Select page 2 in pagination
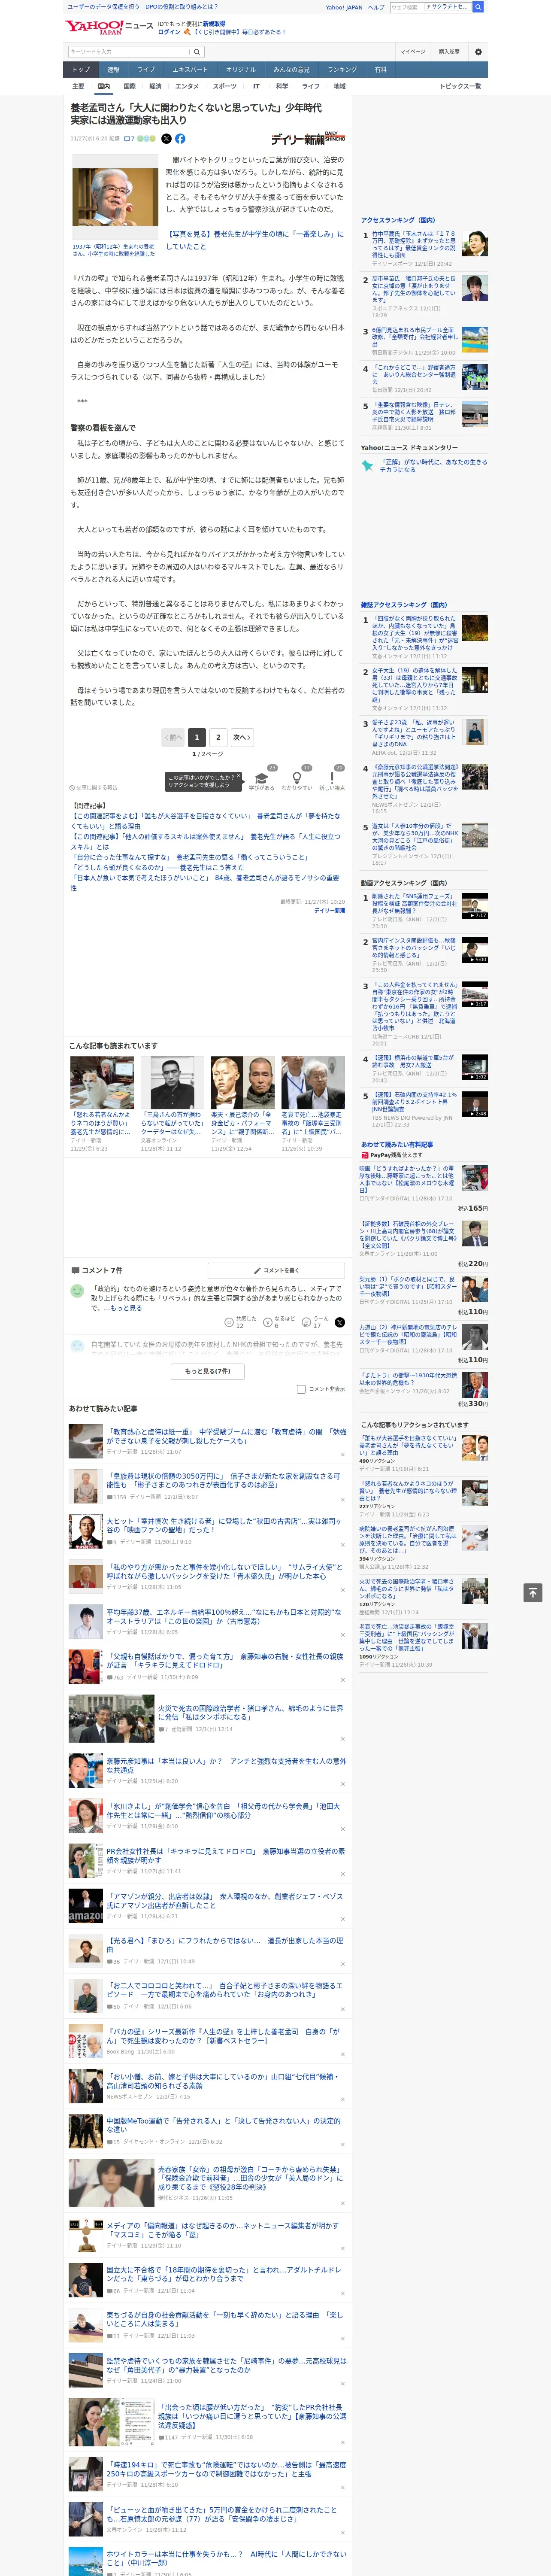551x2576 pixels. point(218,737)
